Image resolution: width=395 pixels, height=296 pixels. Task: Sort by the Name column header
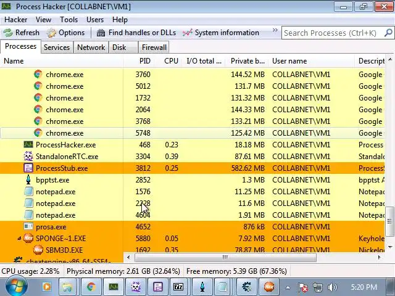coord(62,61)
